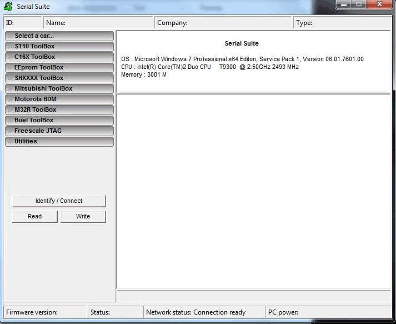Expand the Utilities section
The height and width of the screenshot is (324, 396).
click(x=59, y=141)
